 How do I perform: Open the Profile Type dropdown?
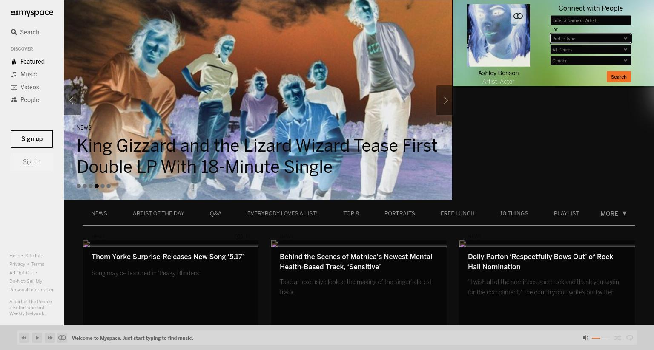coord(591,39)
